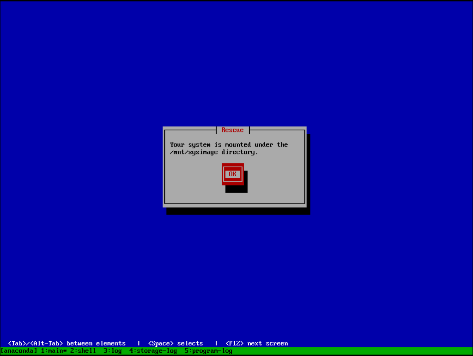This screenshot has height=356, width=473.
Task: Click the "<Space> selects" hint text
Action: 176,343
